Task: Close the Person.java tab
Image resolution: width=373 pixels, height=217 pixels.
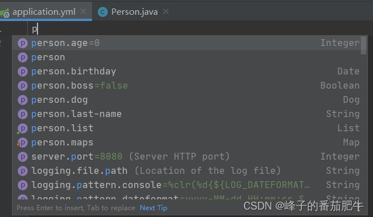Action: click(x=166, y=11)
